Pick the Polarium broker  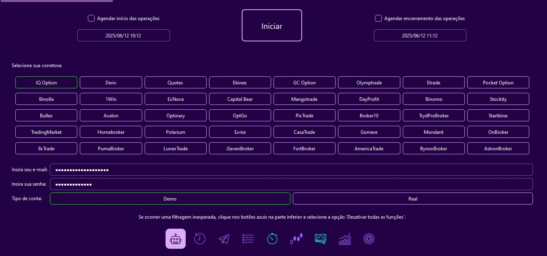[x=176, y=132]
